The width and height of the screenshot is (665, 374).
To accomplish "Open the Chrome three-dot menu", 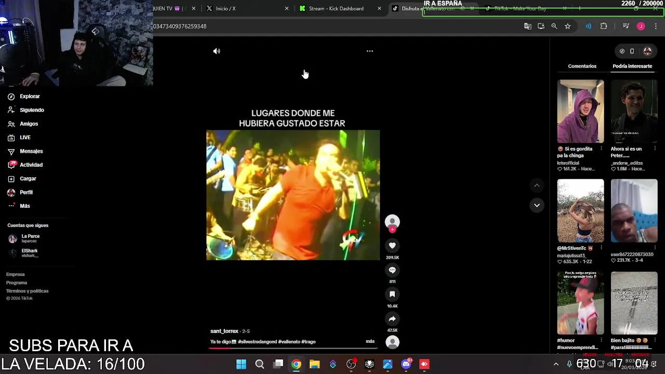I will [x=656, y=26].
